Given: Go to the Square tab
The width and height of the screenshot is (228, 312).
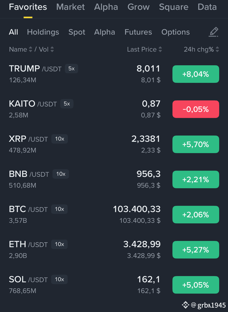Looking at the screenshot, I should (173, 7).
